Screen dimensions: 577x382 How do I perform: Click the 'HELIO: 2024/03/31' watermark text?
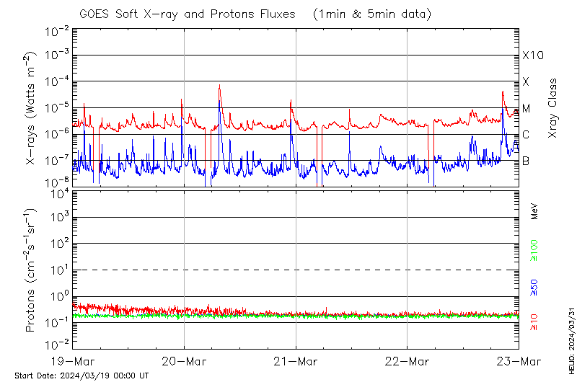tap(571, 339)
